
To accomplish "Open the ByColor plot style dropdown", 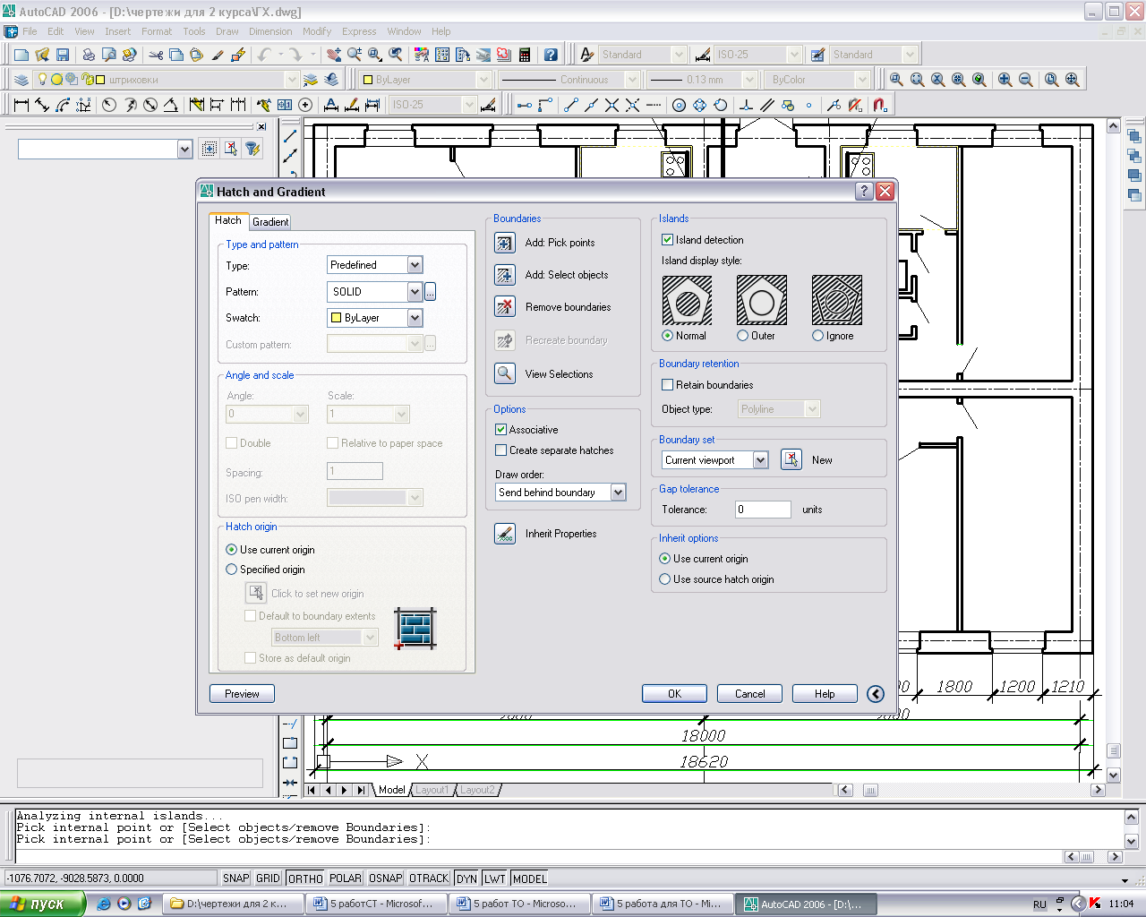I will (x=862, y=80).
